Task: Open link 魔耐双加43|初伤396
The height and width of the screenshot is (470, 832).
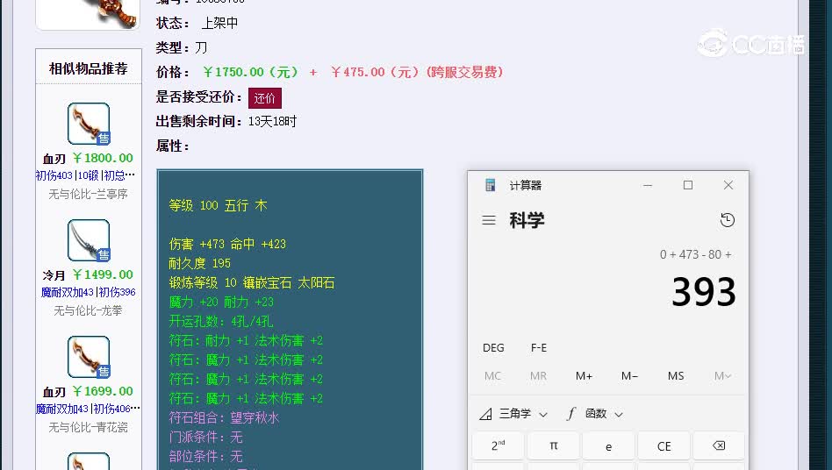Action: coord(88,292)
